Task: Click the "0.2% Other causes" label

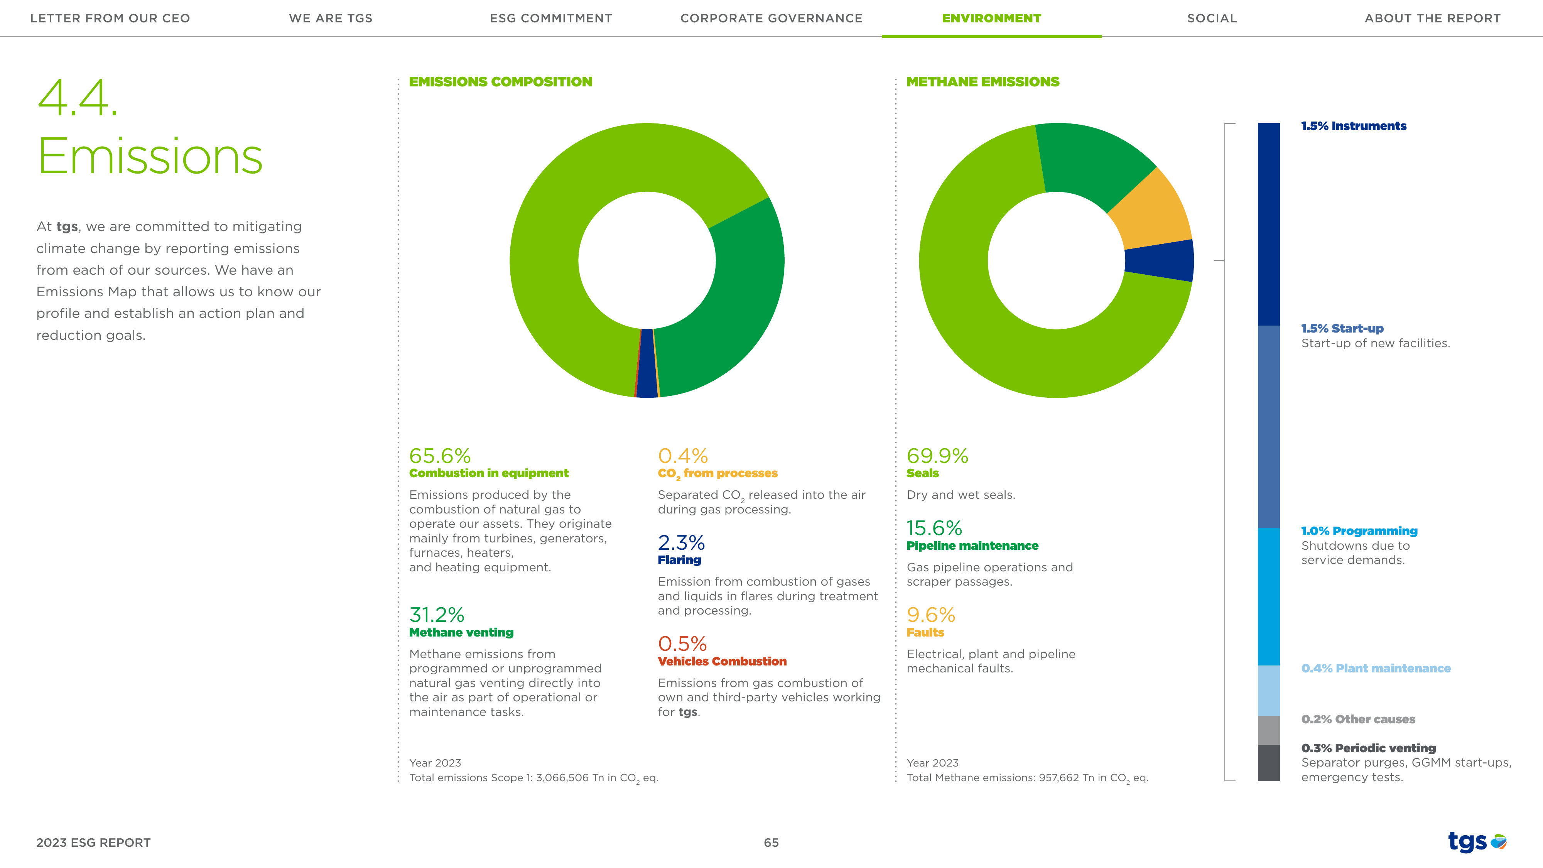Action: click(x=1358, y=719)
